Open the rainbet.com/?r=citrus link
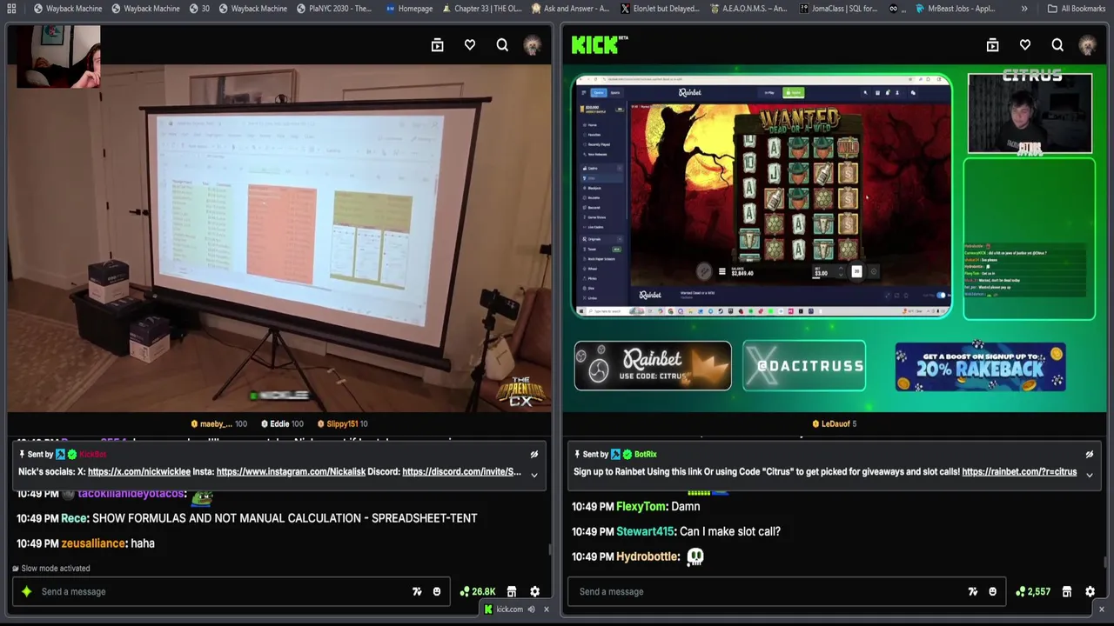The width and height of the screenshot is (1114, 626). point(1019,472)
